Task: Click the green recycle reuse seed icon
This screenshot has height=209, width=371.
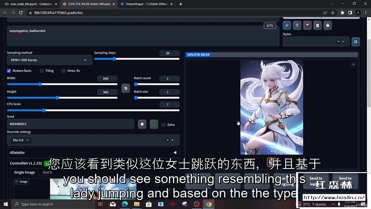Action: [x=154, y=124]
